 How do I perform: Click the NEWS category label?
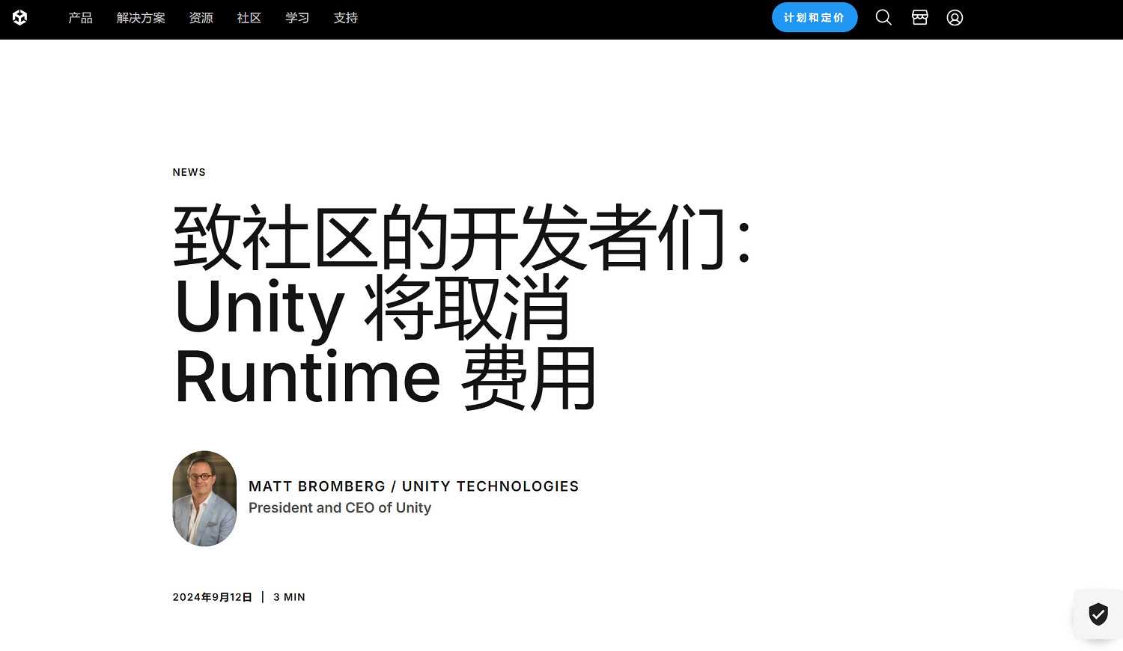[x=189, y=172]
